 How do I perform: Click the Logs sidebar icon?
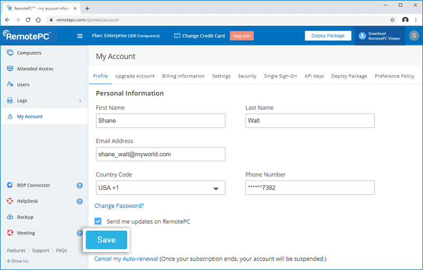10,100
